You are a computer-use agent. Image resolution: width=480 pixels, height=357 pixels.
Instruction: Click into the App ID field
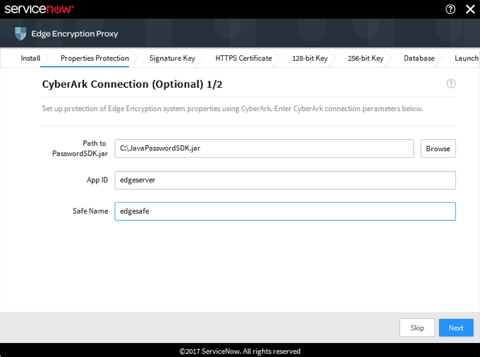click(285, 180)
